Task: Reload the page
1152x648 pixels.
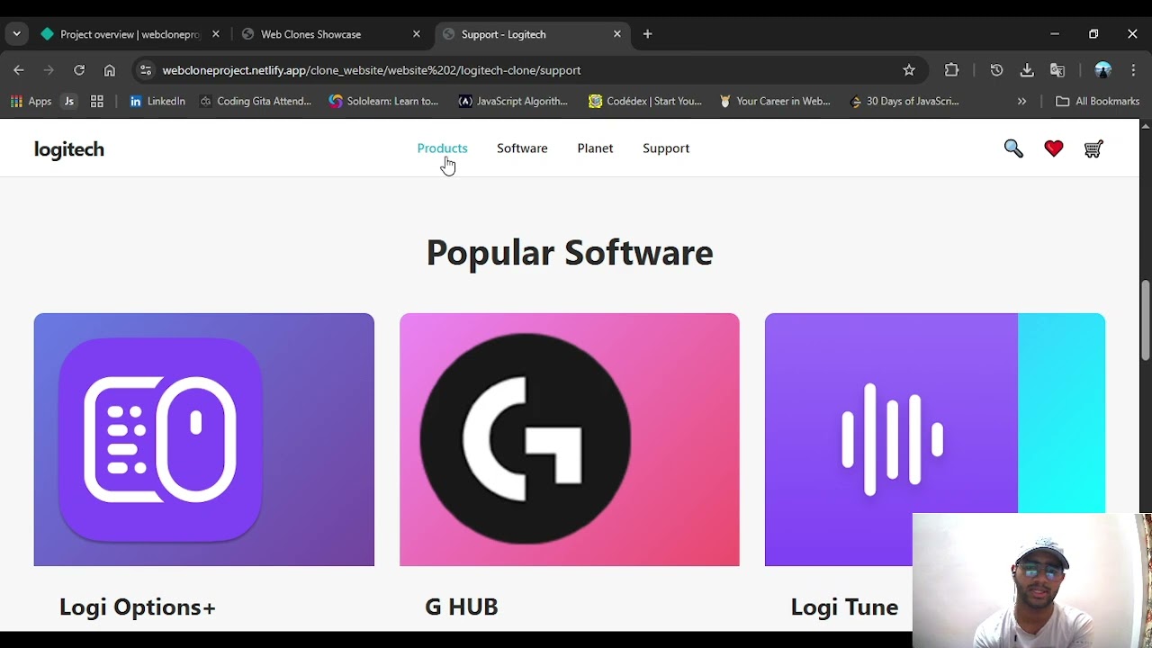Action: coord(79,70)
